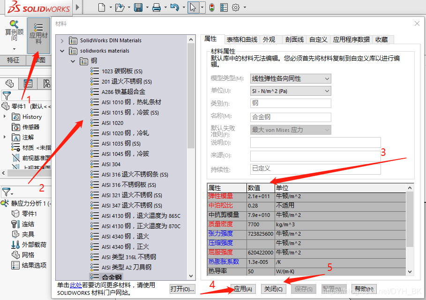Click the Save toolbar icon
This screenshot has height=300, width=426.
pyautogui.click(x=138, y=8)
